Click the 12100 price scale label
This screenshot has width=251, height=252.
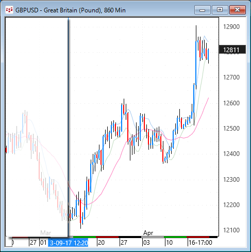point(231,230)
